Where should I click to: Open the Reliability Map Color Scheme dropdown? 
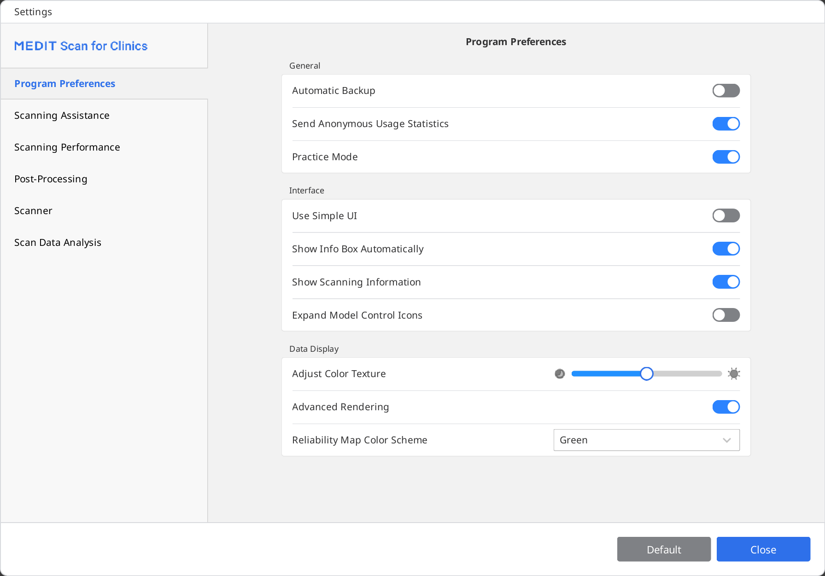pyautogui.click(x=646, y=440)
